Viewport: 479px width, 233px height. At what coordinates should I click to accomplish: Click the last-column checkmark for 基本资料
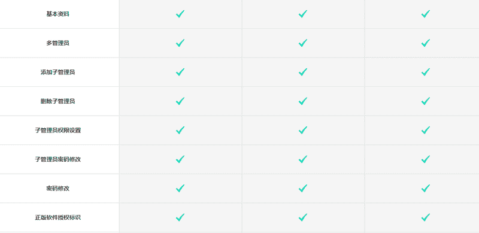(426, 14)
